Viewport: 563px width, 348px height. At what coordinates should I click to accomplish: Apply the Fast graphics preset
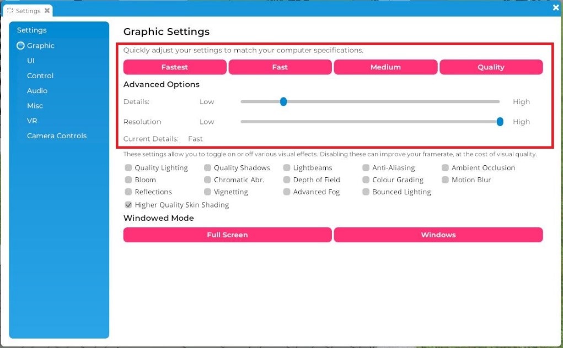pyautogui.click(x=280, y=67)
